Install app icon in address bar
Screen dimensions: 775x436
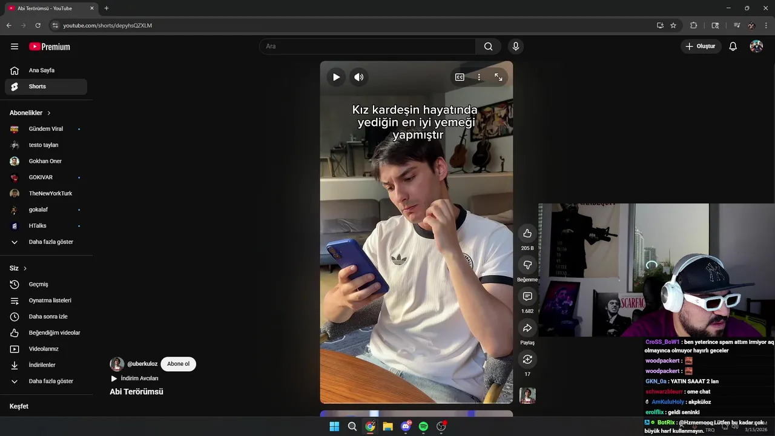coord(660,25)
